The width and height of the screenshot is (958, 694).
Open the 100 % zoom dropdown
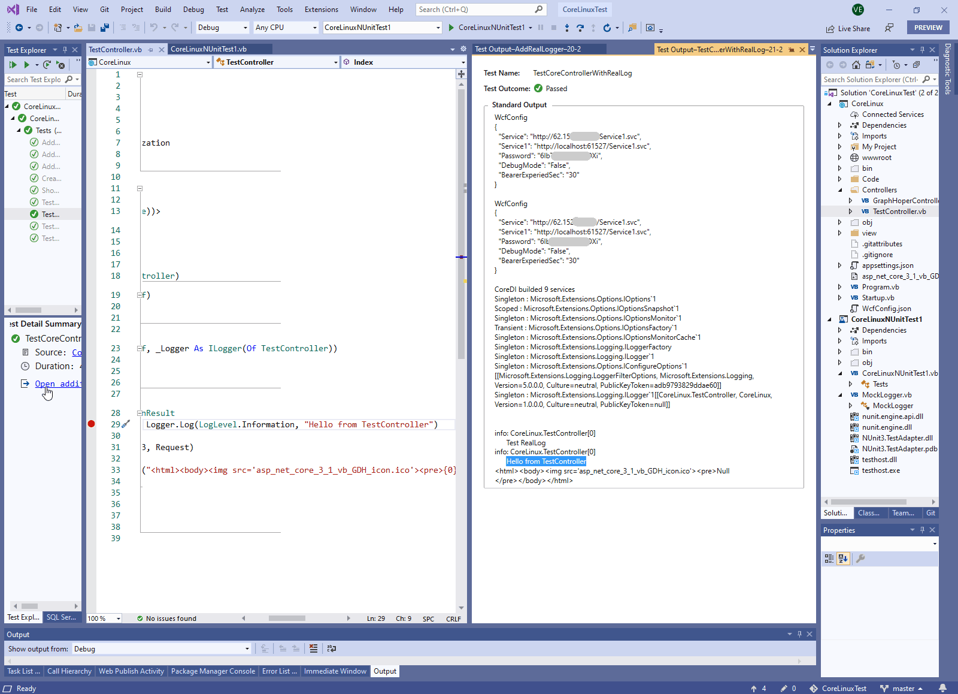[104, 618]
